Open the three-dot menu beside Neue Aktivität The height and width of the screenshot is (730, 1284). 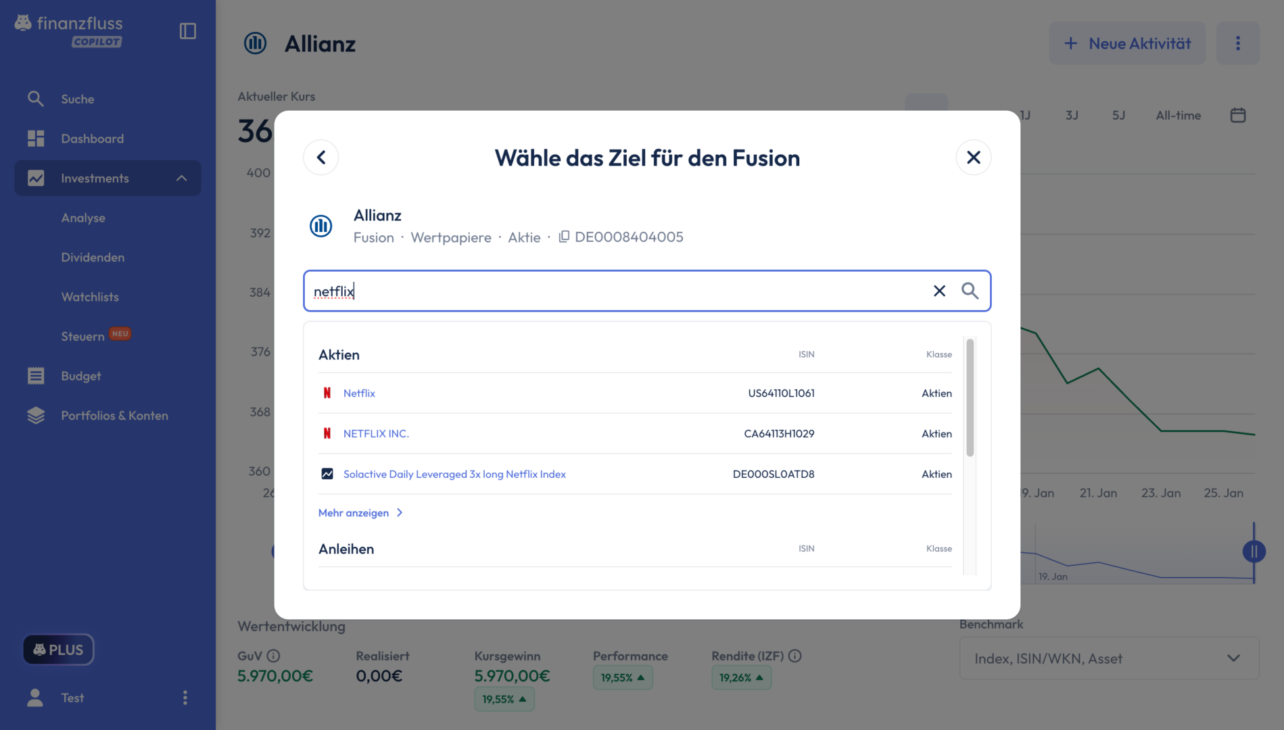tap(1237, 43)
